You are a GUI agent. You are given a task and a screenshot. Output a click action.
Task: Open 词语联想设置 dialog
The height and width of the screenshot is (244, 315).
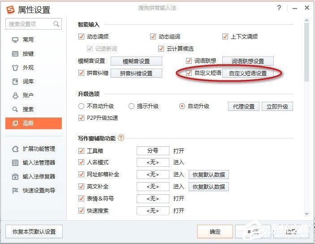click(248, 61)
